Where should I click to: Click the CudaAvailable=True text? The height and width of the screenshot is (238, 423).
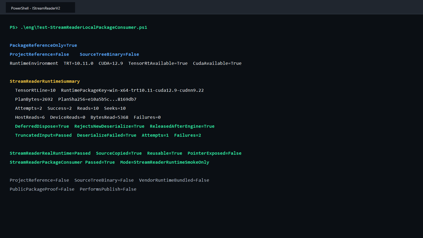pyautogui.click(x=217, y=63)
